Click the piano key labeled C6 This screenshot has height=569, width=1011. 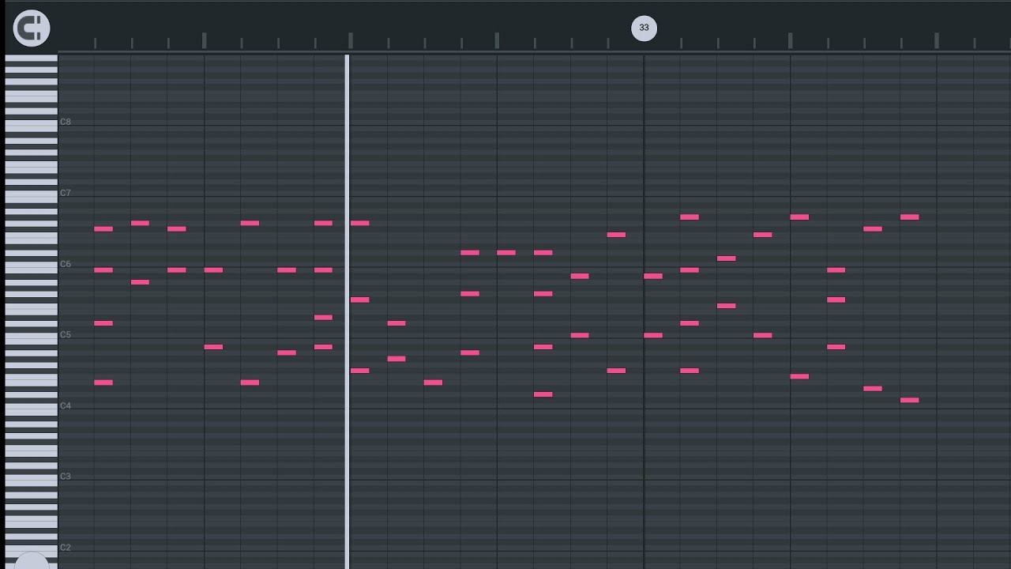tap(32, 266)
